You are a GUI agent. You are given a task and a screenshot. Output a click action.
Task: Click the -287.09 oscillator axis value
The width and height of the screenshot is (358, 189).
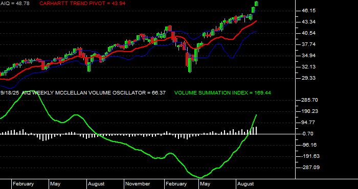point(310,168)
